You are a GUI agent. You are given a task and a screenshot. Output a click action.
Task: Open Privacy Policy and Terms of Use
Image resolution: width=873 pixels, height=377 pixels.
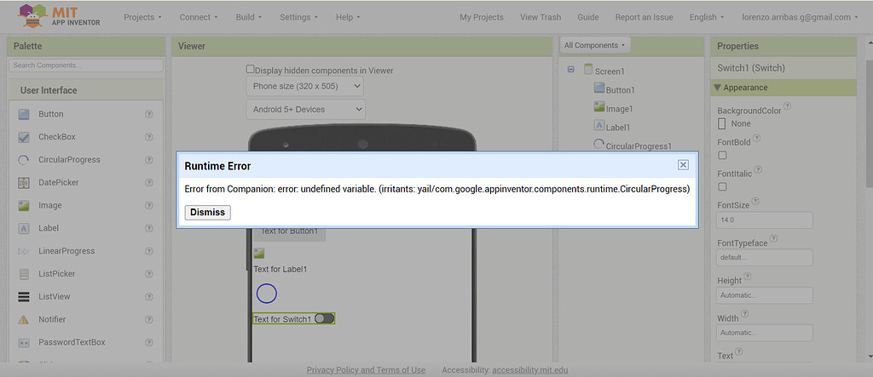point(366,370)
